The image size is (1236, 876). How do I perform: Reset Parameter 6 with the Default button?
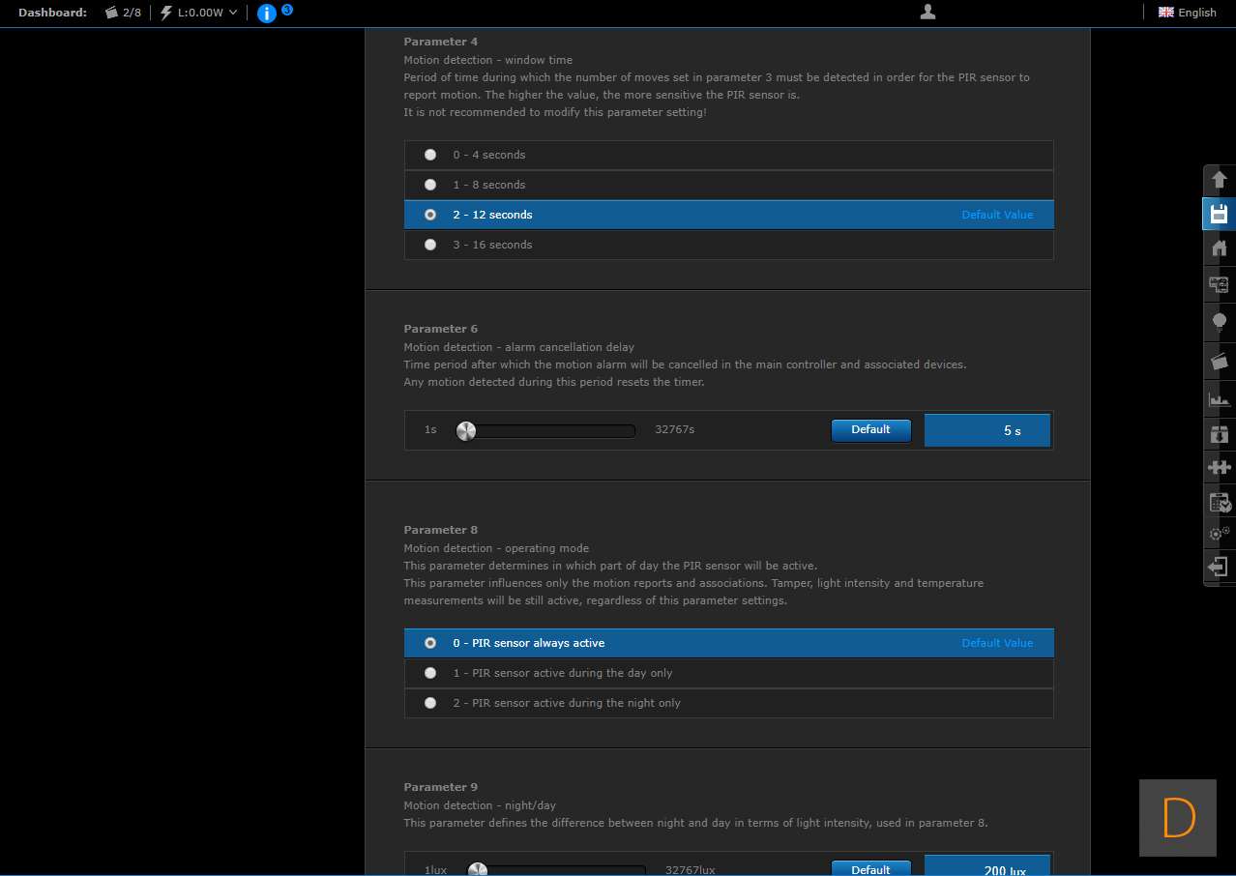point(870,430)
